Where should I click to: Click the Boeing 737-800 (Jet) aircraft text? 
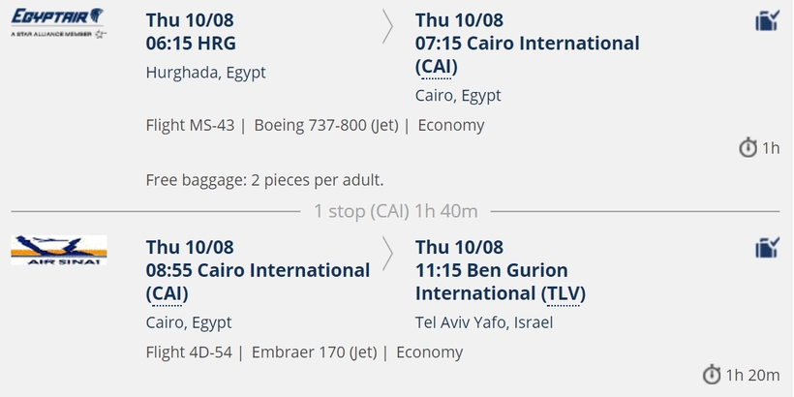tap(326, 125)
